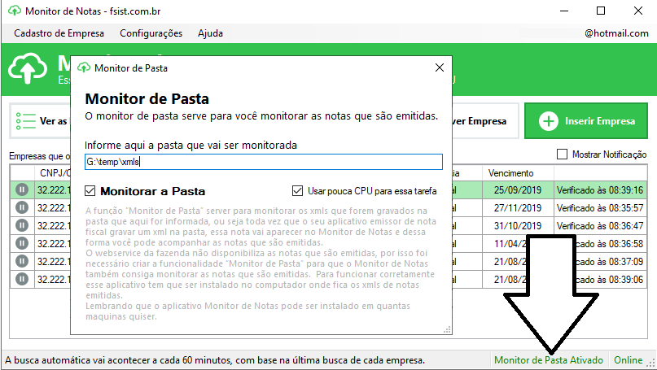Screen dimensions: 657x370
Task: Click the pause icon in third company row
Action: (22, 225)
